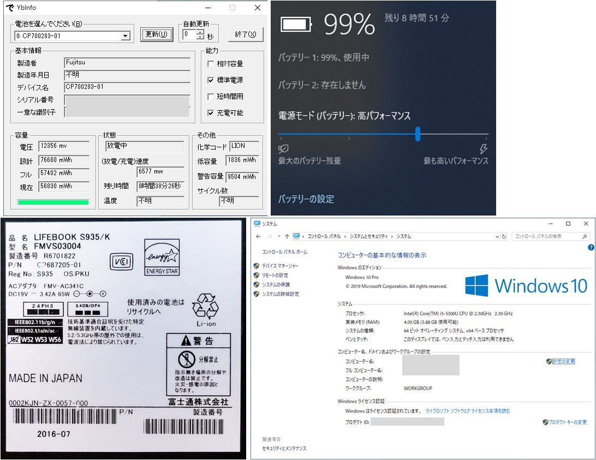Viewport: 596px width, 460px height.
Task: Click shield icon beside リモートの設定
Action: pyautogui.click(x=257, y=275)
